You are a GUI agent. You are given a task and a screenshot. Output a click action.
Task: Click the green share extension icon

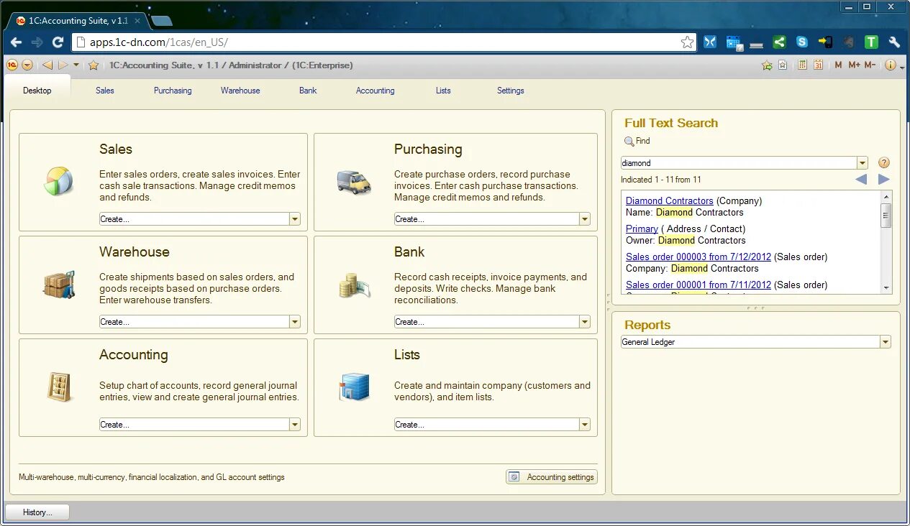(779, 42)
